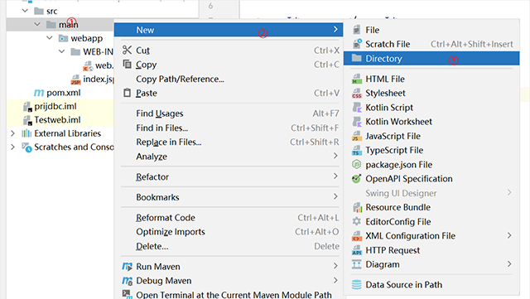
Task: Click the Stylesheet CSS icon
Action: pyautogui.click(x=357, y=93)
